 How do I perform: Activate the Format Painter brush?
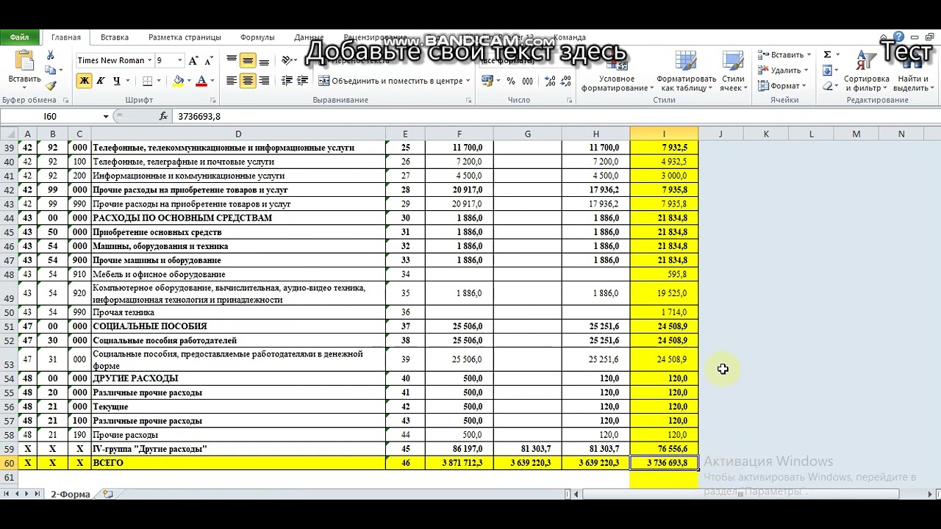pos(50,86)
